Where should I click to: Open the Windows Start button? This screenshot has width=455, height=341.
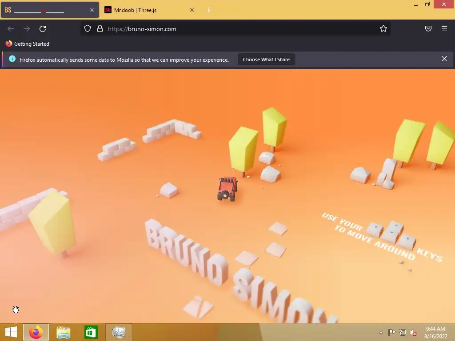(x=11, y=332)
